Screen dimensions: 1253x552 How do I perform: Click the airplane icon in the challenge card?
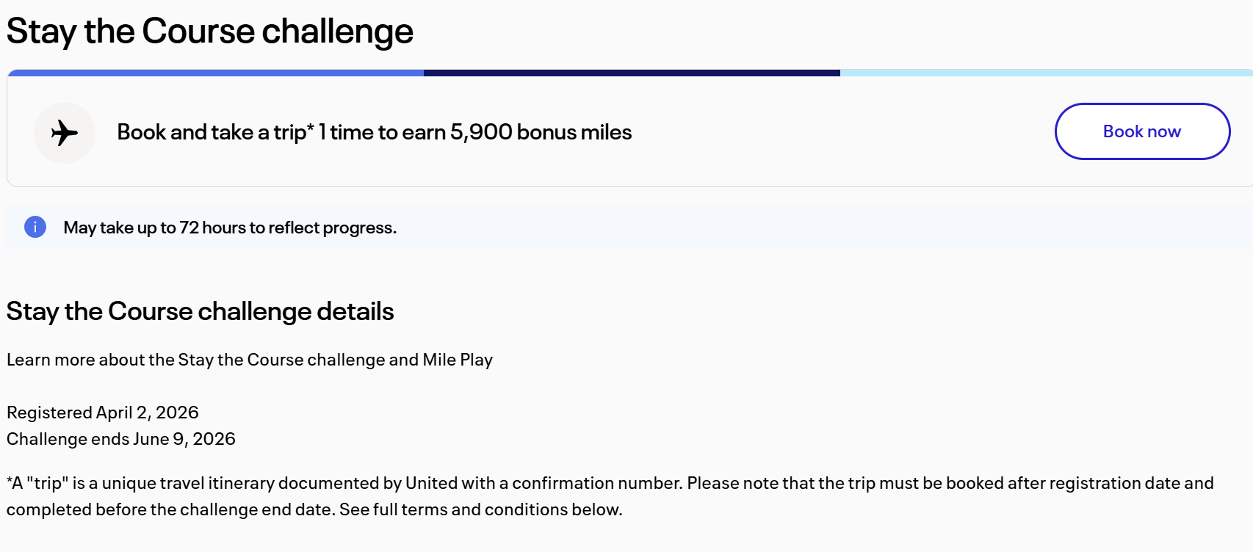(x=65, y=133)
